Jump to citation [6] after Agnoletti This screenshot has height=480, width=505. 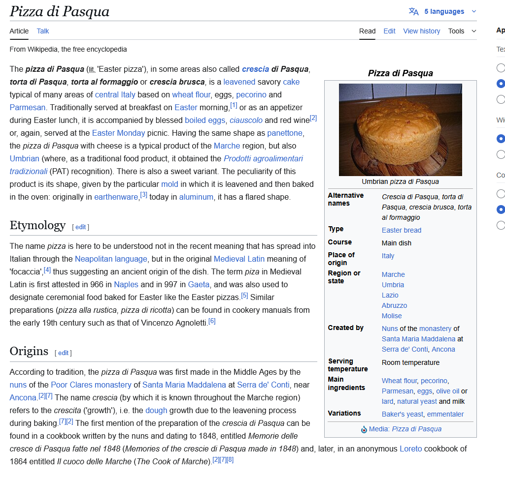pos(212,321)
